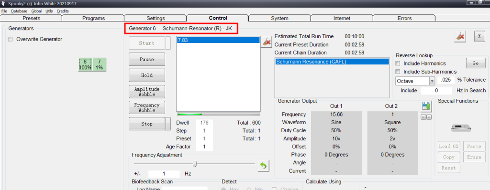Click the X button at top right panel
Image resolution: width=490 pixels, height=190 pixels.
pos(479,36)
